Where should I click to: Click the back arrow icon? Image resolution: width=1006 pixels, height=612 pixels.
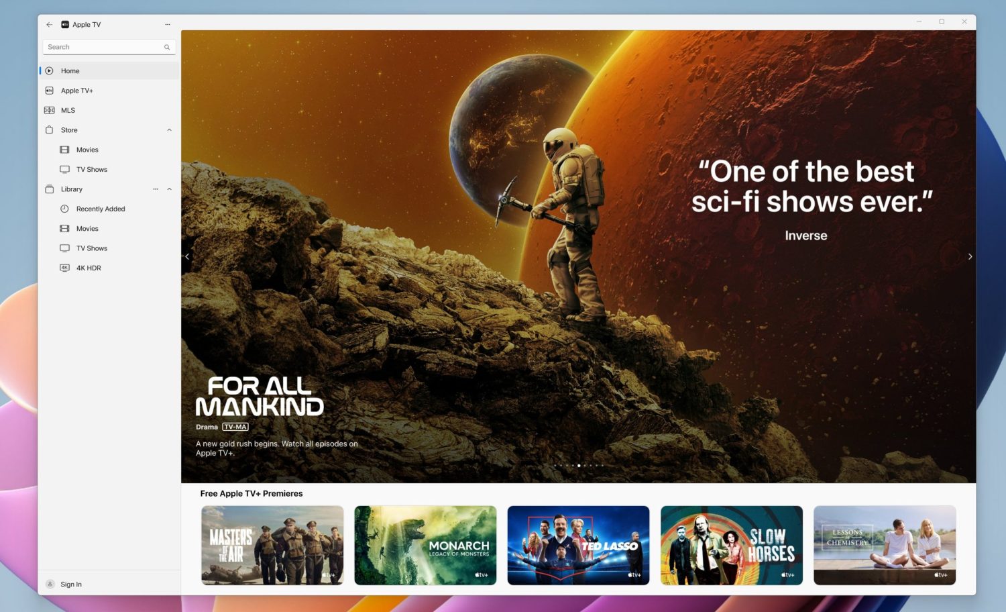(x=49, y=25)
